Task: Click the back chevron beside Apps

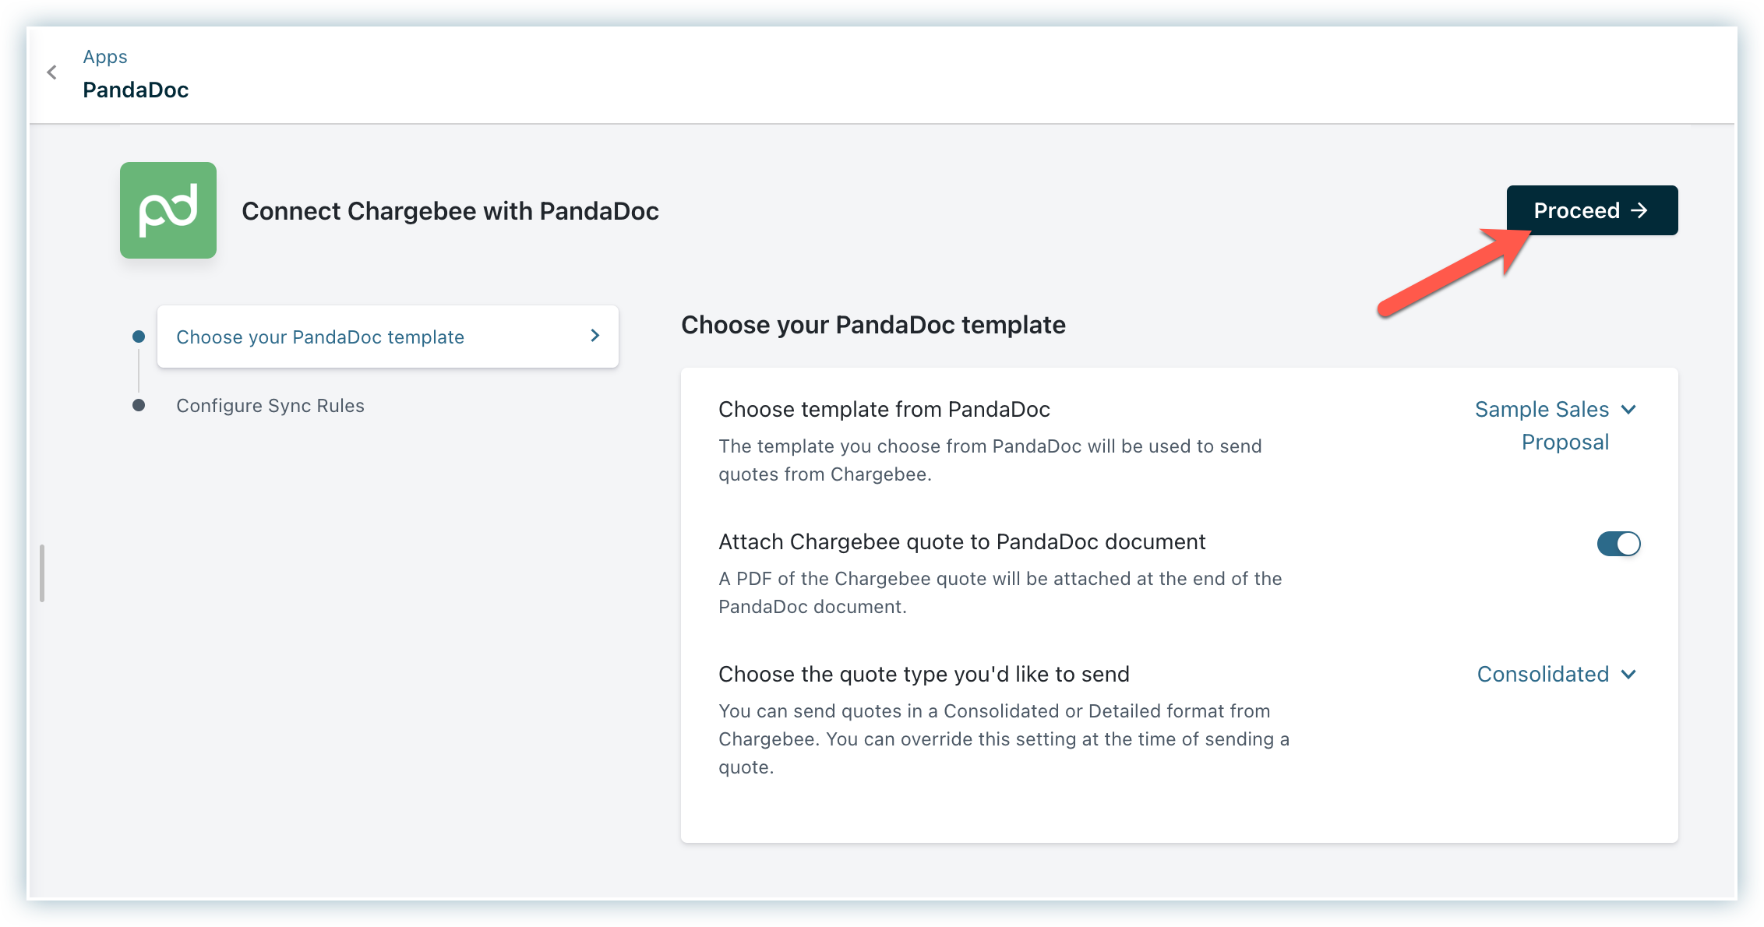Action: pyautogui.click(x=52, y=72)
